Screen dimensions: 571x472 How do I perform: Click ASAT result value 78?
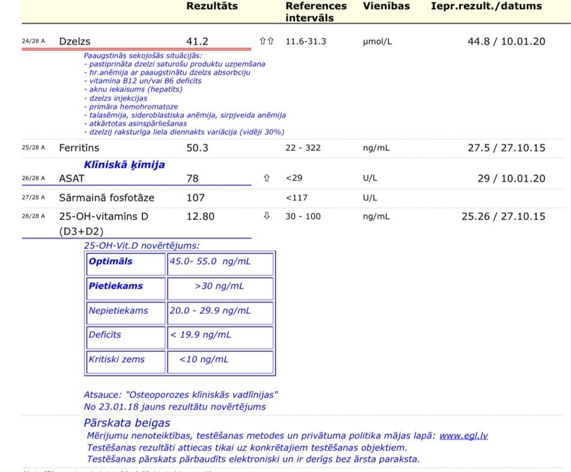[192, 179]
